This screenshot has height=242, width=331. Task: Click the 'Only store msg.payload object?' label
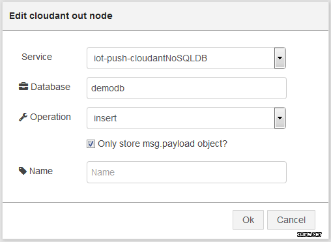(162, 144)
